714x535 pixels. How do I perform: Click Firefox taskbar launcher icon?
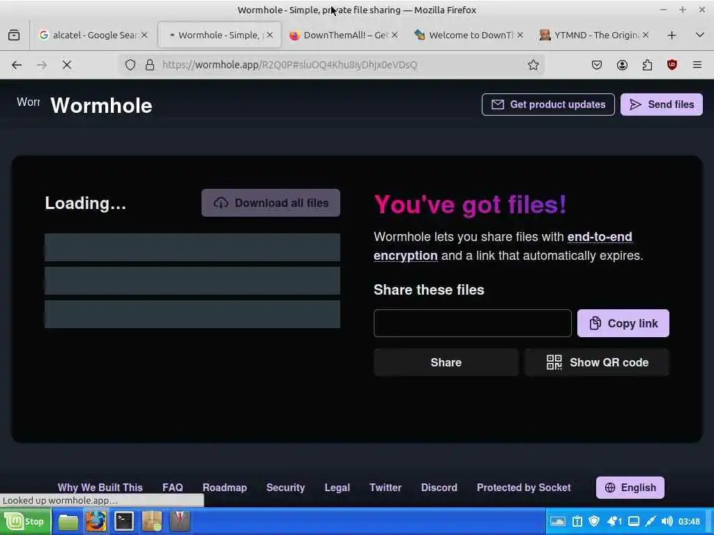pyautogui.click(x=96, y=521)
